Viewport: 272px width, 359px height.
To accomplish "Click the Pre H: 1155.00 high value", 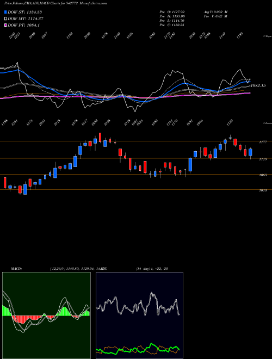I will click(172, 16).
